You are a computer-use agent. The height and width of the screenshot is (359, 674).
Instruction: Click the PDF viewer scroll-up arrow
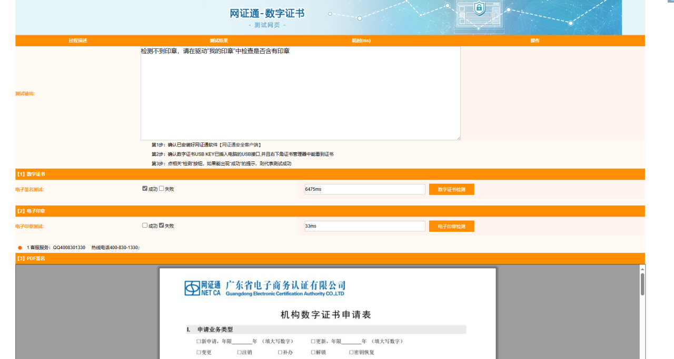tap(642, 269)
